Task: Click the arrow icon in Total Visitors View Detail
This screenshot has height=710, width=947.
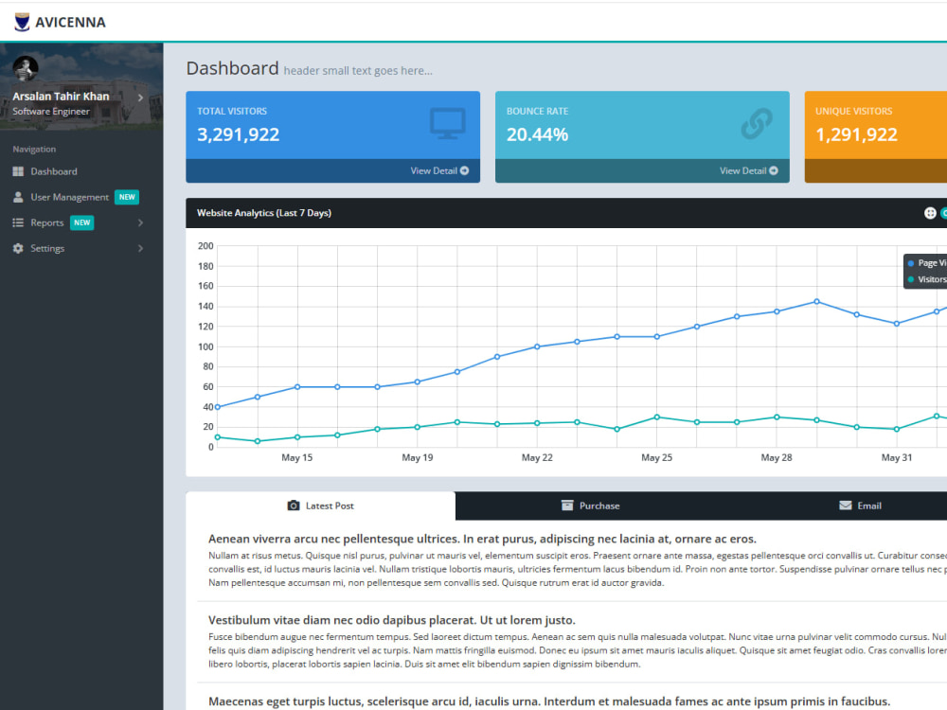Action: tap(464, 170)
